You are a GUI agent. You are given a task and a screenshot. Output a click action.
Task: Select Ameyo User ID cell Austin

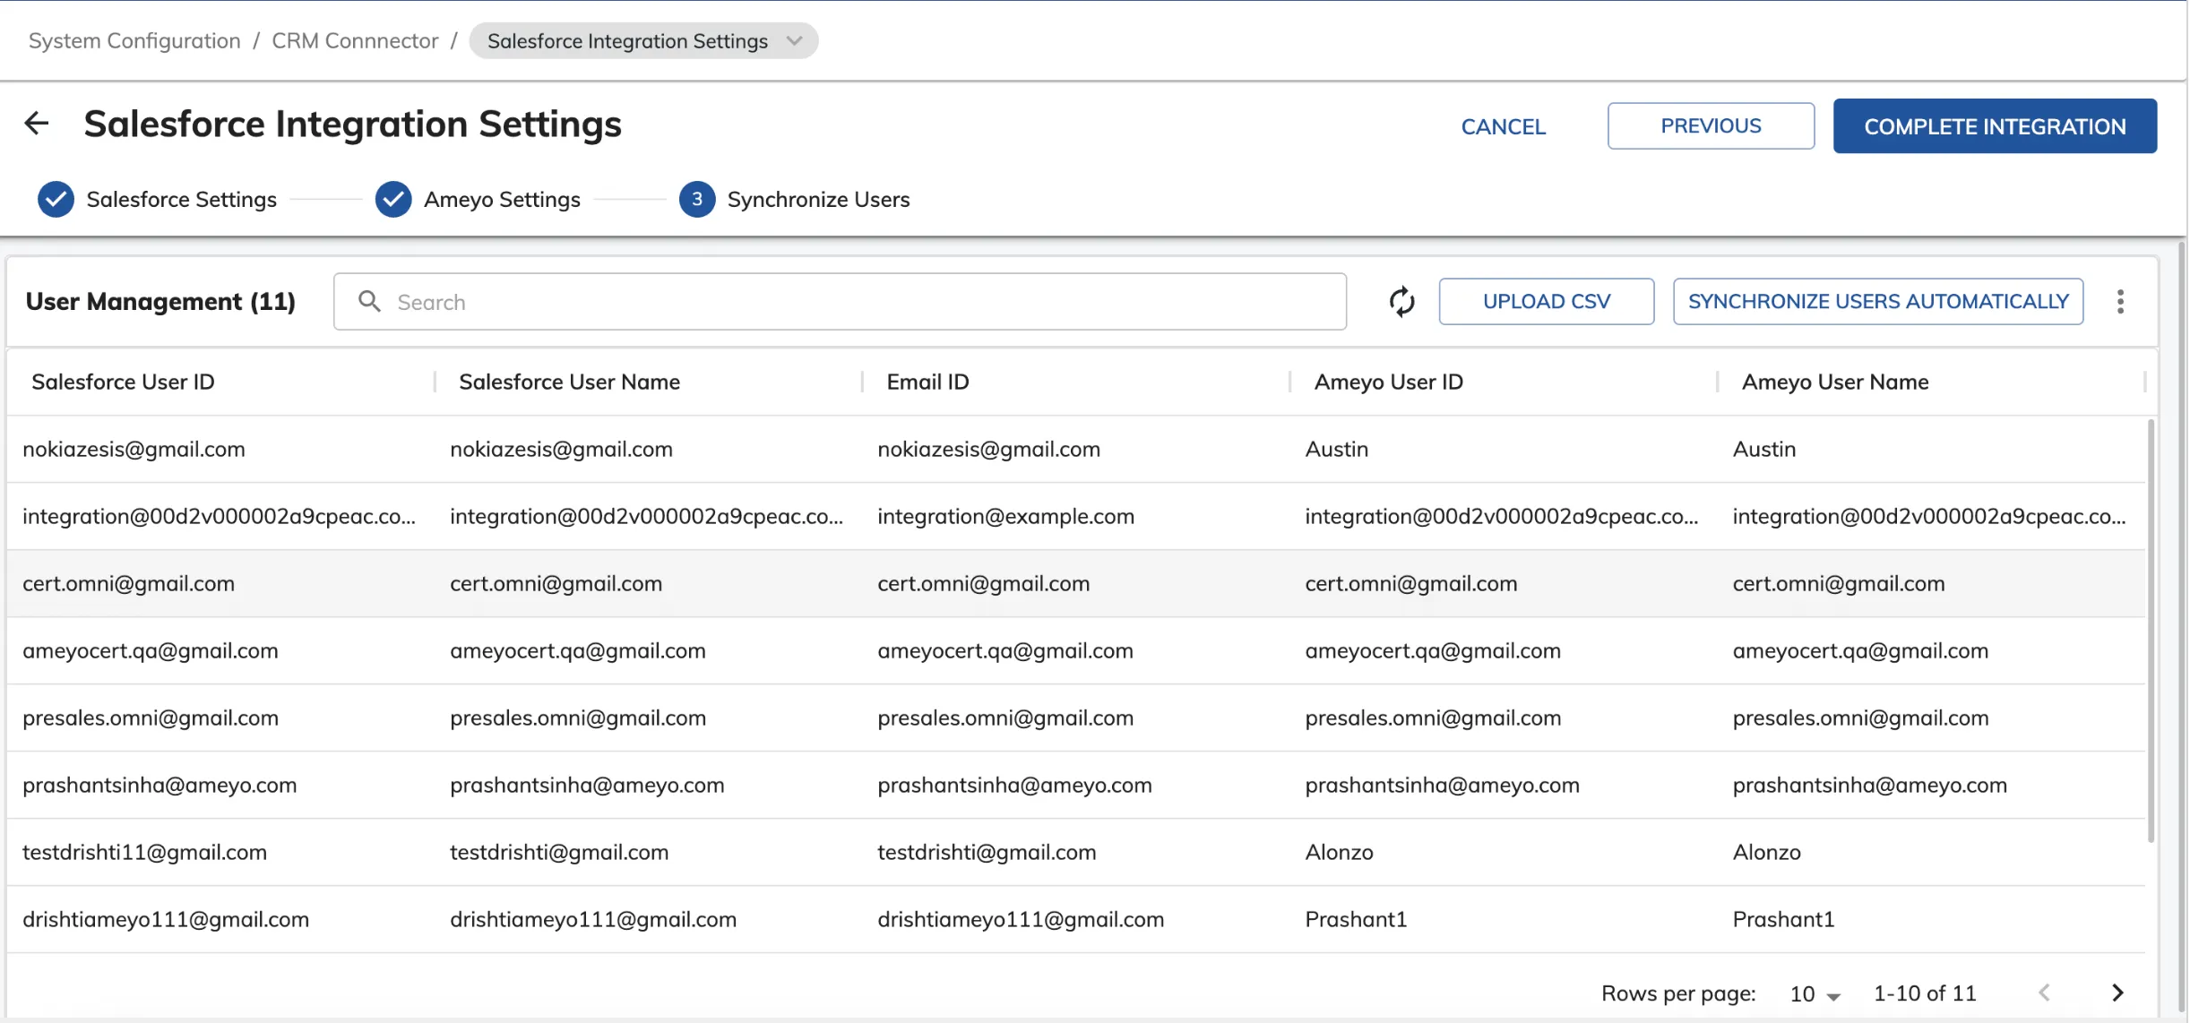point(1336,450)
